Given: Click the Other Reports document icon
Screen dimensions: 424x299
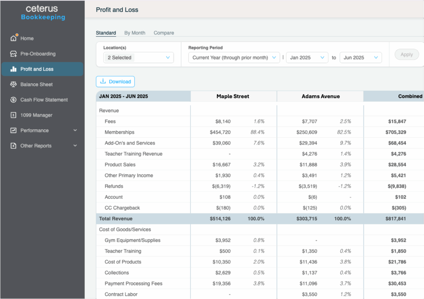Looking at the screenshot, I should coord(13,146).
